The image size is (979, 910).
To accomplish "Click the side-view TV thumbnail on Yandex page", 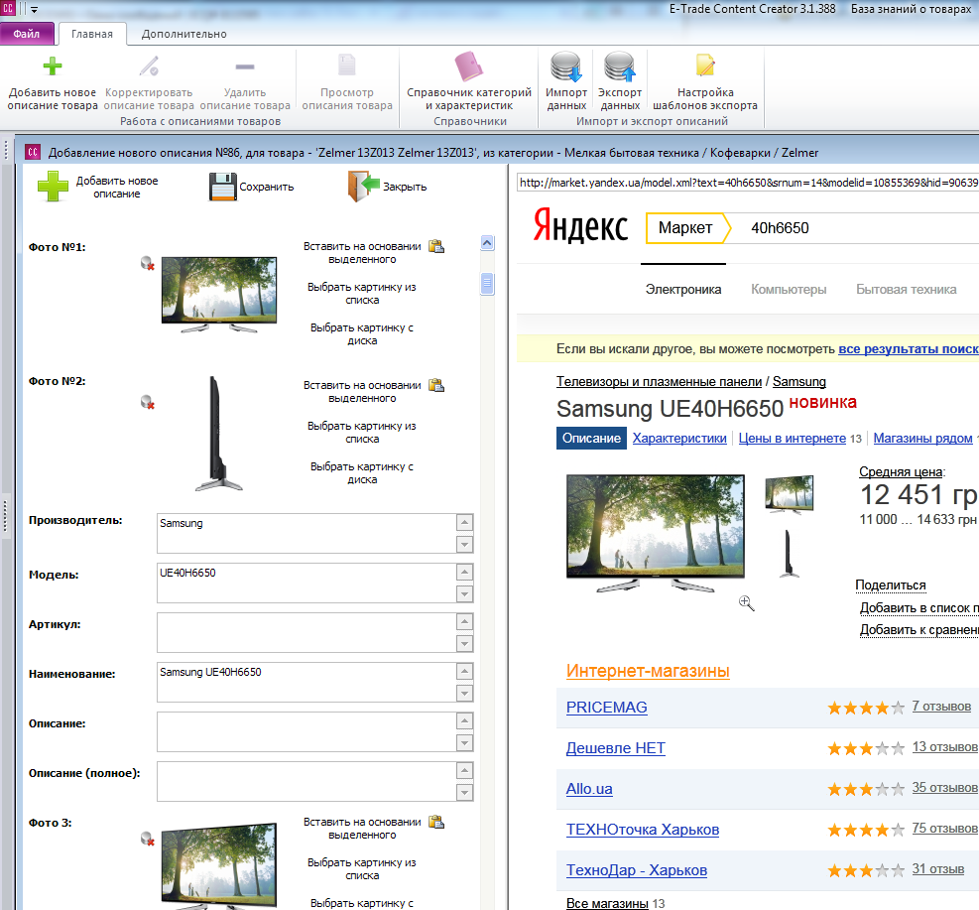I will coord(789,554).
